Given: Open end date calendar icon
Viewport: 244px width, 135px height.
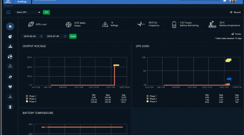Looking at the screenshot, I should click(65, 36).
